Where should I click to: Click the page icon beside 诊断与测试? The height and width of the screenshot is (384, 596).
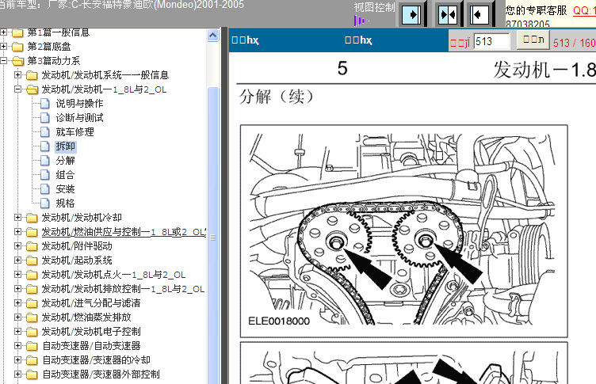pyautogui.click(x=45, y=118)
